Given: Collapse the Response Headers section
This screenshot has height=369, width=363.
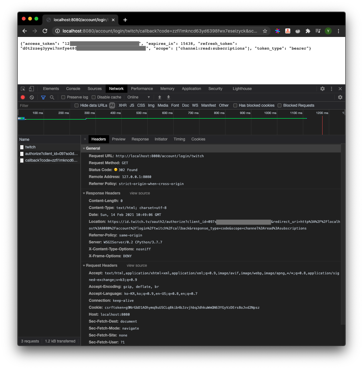Looking at the screenshot, I should coord(84,193).
